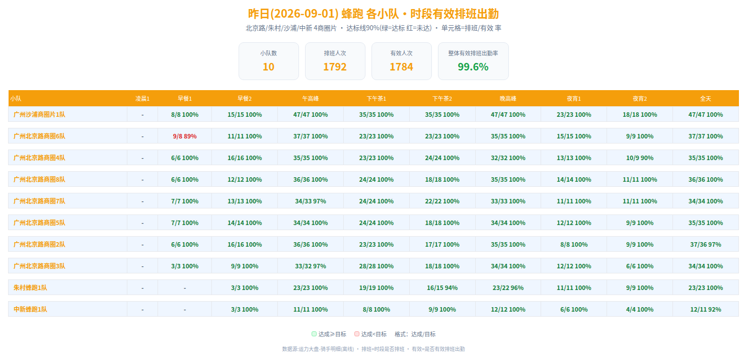
Task: Click the red 达成<目标 legend swatch
Action: [x=356, y=334]
